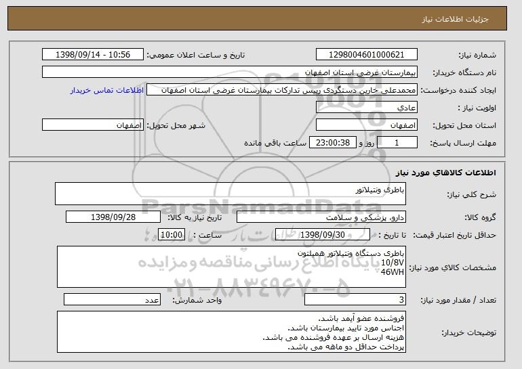Click the need number field 1298004601000621
Screen dimensions: 522x369
coord(367,55)
